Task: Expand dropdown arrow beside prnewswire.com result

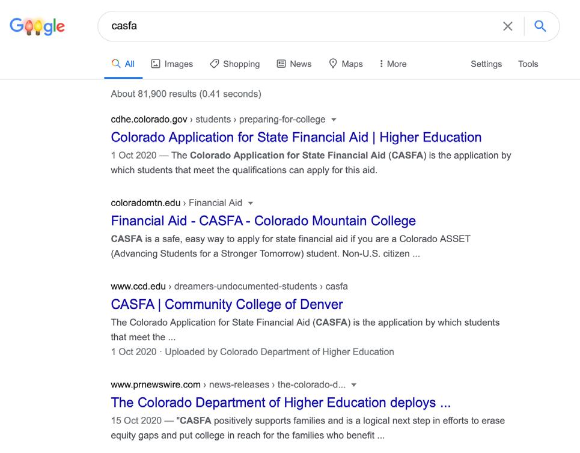Action: (353, 385)
